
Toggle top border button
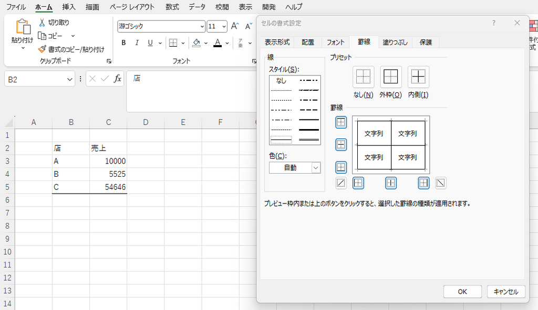coord(341,122)
